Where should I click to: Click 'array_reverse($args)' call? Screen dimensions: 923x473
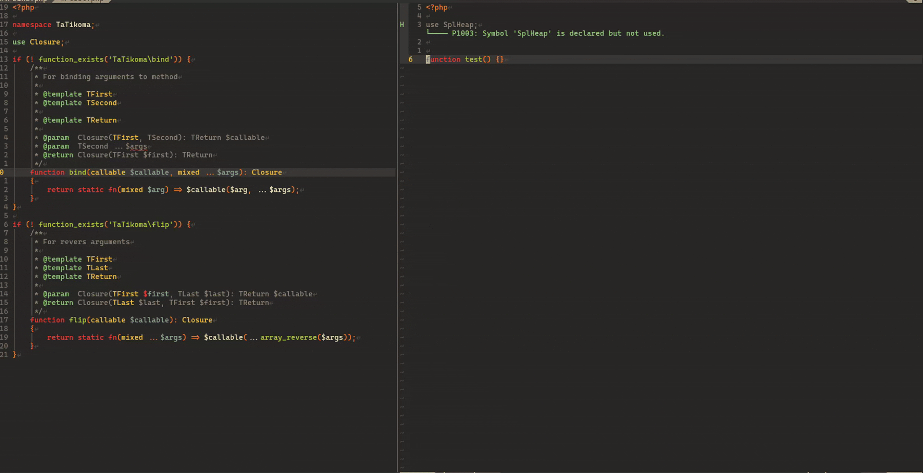[306, 337]
